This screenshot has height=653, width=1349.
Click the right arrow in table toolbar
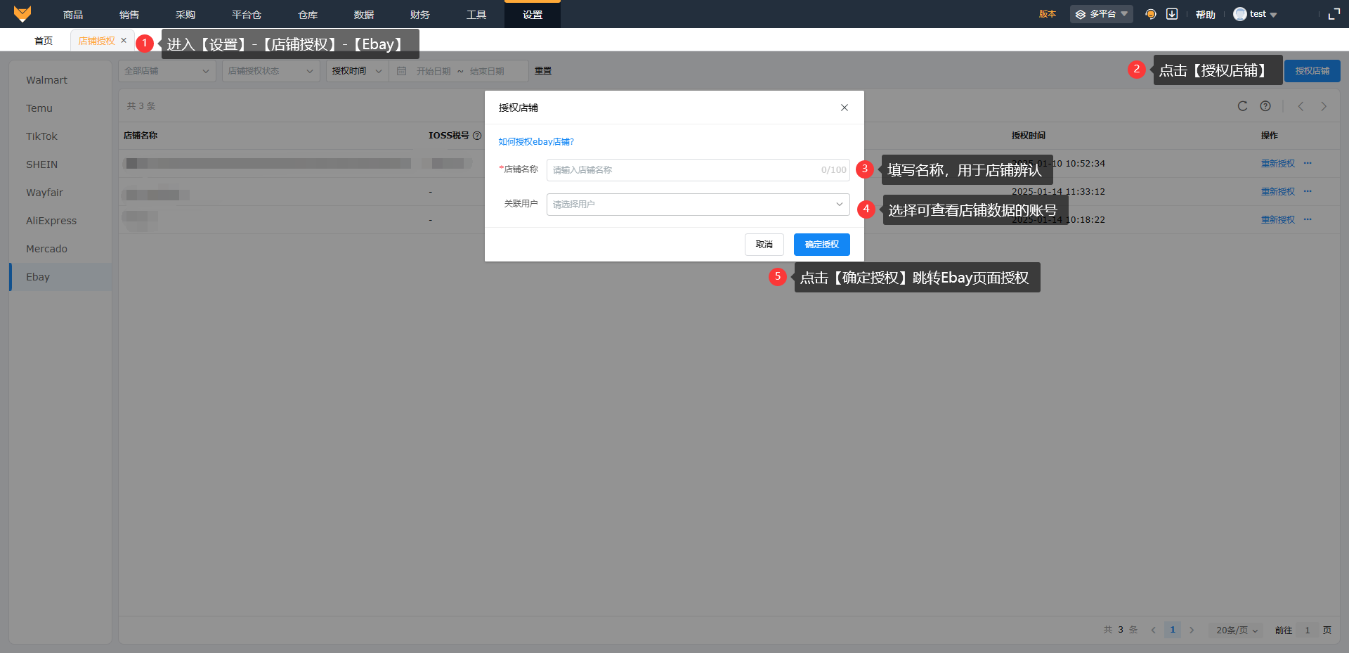click(x=1324, y=106)
